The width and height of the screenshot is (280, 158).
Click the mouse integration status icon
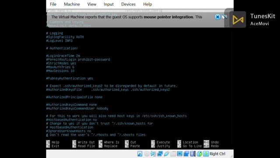(x=199, y=154)
